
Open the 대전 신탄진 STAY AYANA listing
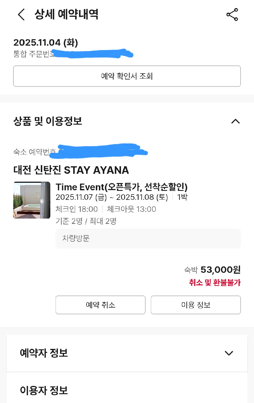point(71,170)
